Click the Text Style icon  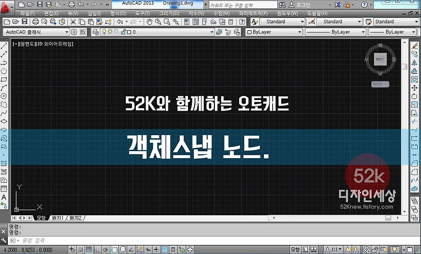(254, 22)
